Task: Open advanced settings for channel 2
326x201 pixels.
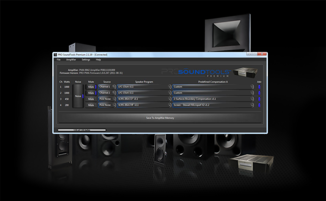Action: pyautogui.click(x=259, y=93)
